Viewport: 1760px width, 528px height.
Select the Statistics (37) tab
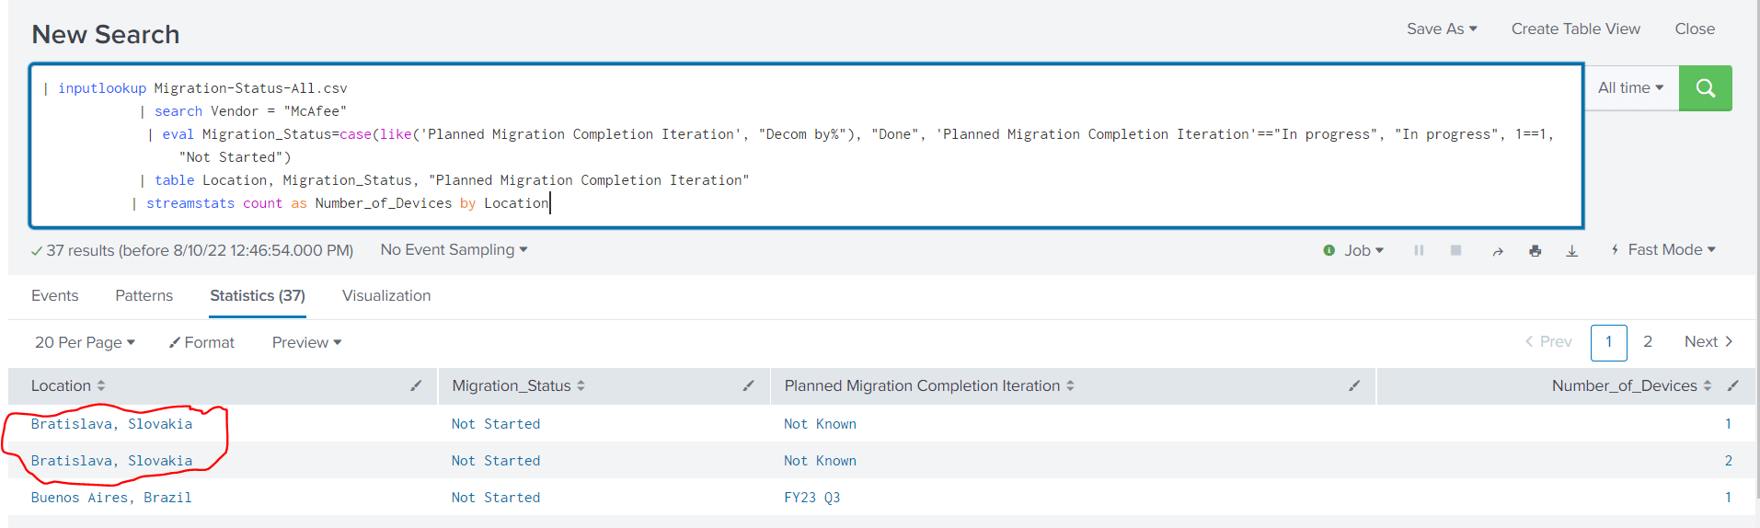point(258,295)
